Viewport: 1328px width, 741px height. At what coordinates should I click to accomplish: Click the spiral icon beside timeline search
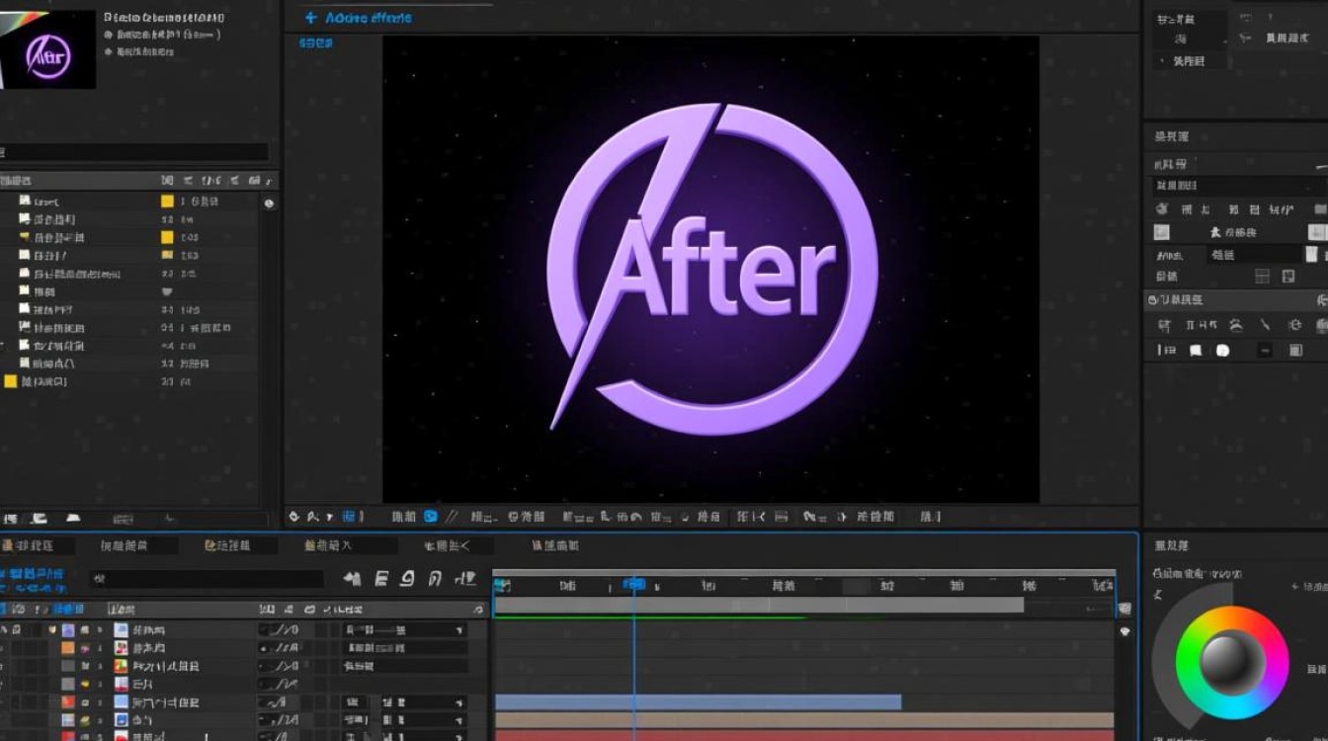[407, 579]
